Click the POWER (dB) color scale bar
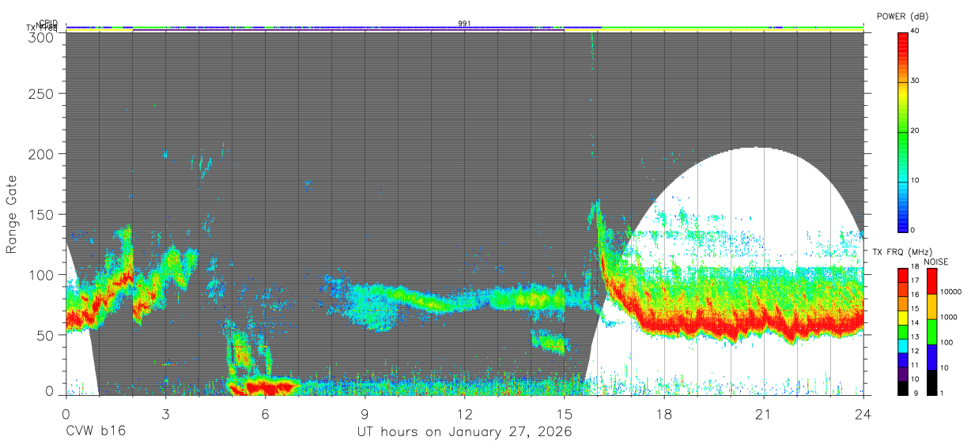This screenshot has width=971, height=448. pyautogui.click(x=903, y=131)
